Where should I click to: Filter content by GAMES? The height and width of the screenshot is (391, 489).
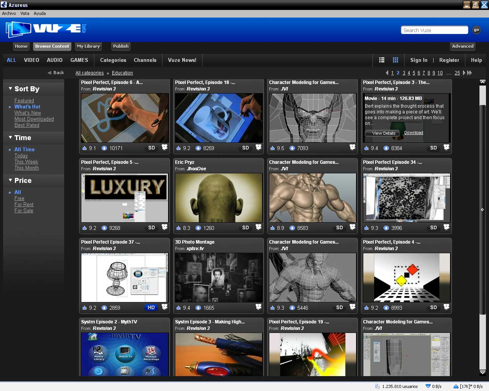click(79, 60)
